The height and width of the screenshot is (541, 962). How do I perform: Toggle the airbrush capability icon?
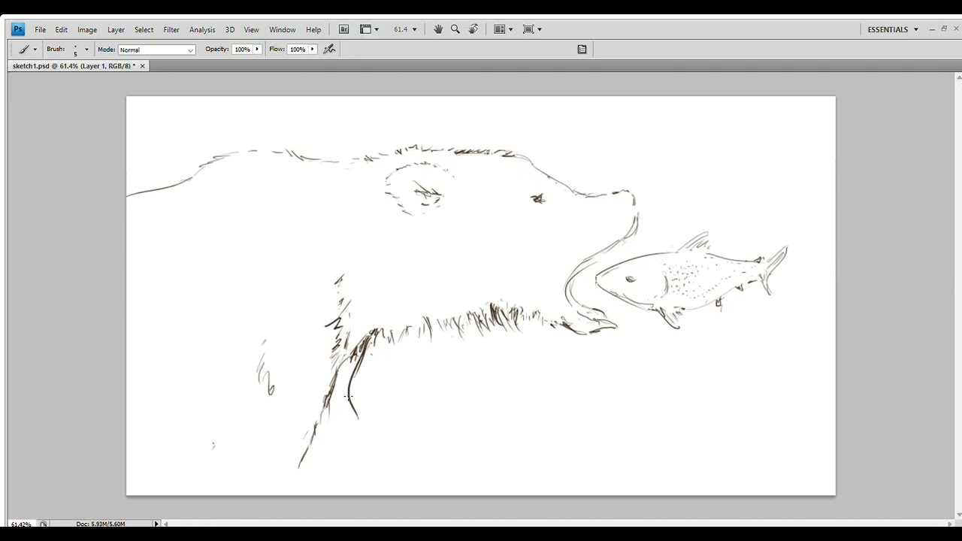pos(329,50)
